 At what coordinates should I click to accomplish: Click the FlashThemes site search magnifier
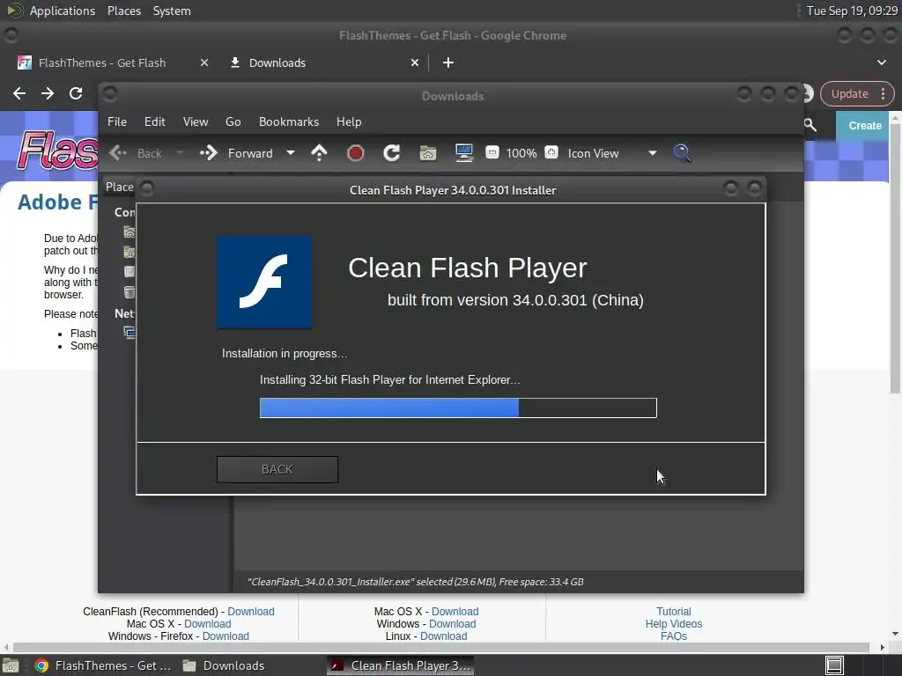[x=810, y=125]
